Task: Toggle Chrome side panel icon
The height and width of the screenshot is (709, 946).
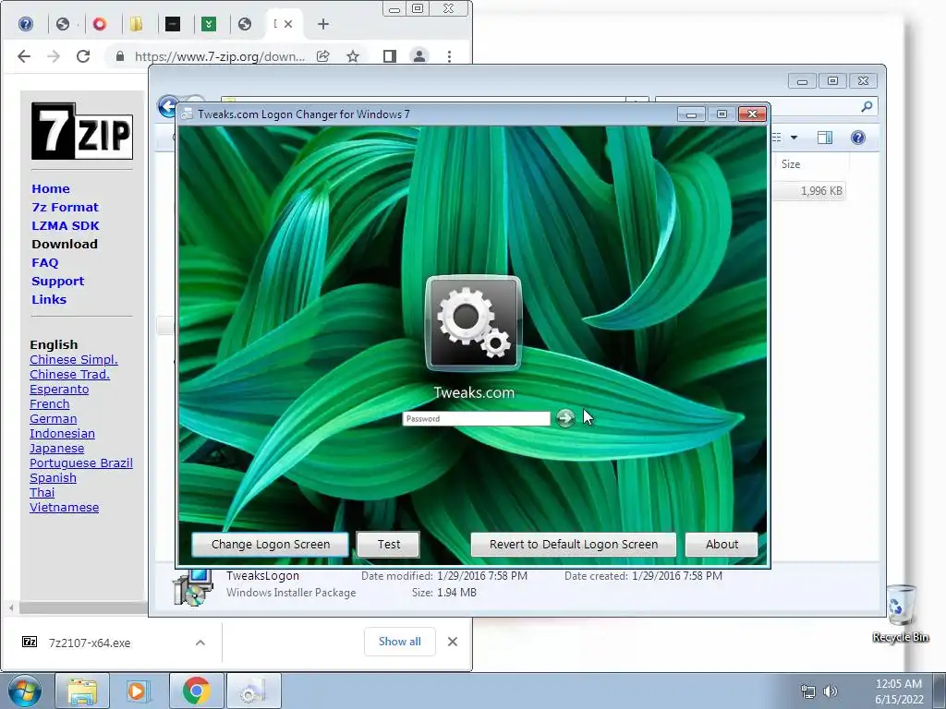Action: [x=390, y=56]
